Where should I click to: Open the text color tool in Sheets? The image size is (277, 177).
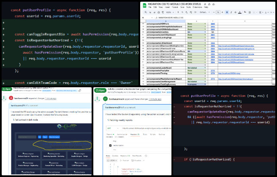[x=240, y=12]
